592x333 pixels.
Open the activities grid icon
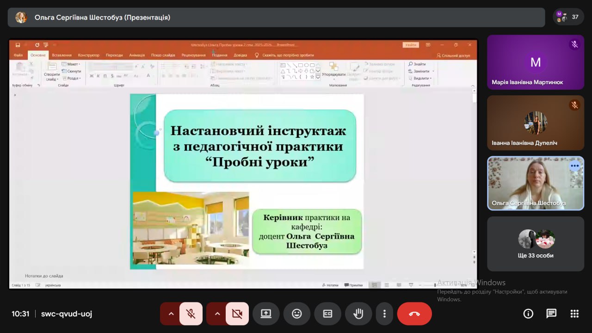pyautogui.click(x=574, y=314)
